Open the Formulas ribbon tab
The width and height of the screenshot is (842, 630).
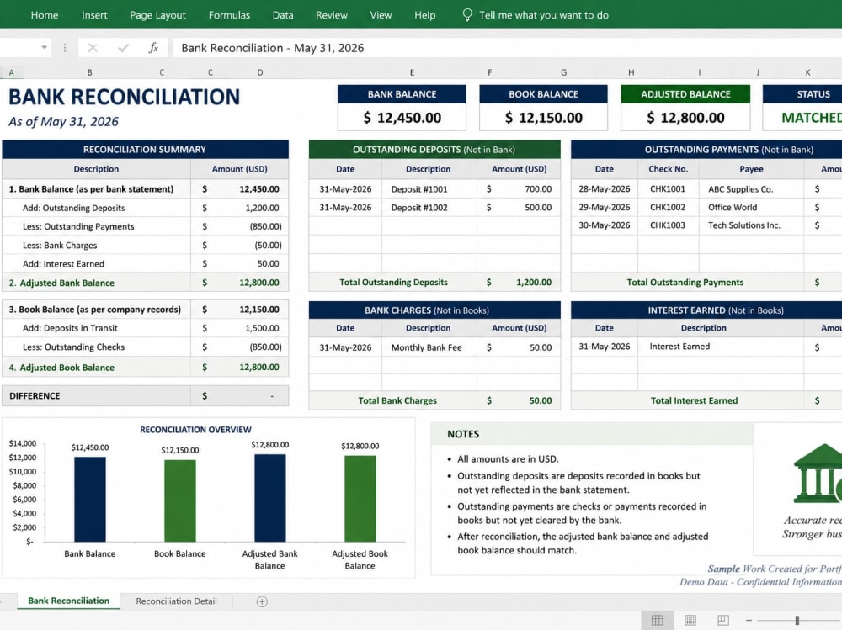coord(229,15)
